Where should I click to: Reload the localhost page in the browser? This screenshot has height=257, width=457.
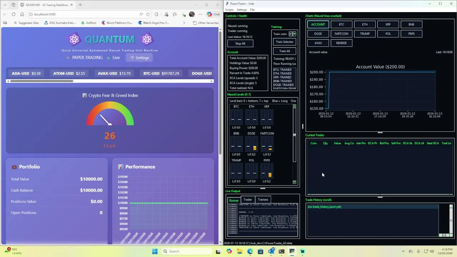pyautogui.click(x=13, y=14)
